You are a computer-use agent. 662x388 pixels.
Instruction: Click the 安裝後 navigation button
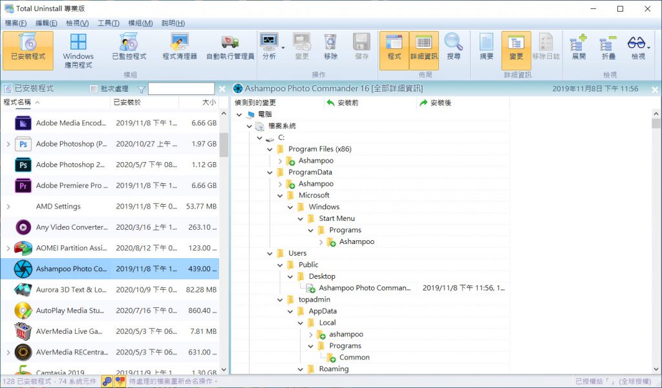(x=435, y=103)
